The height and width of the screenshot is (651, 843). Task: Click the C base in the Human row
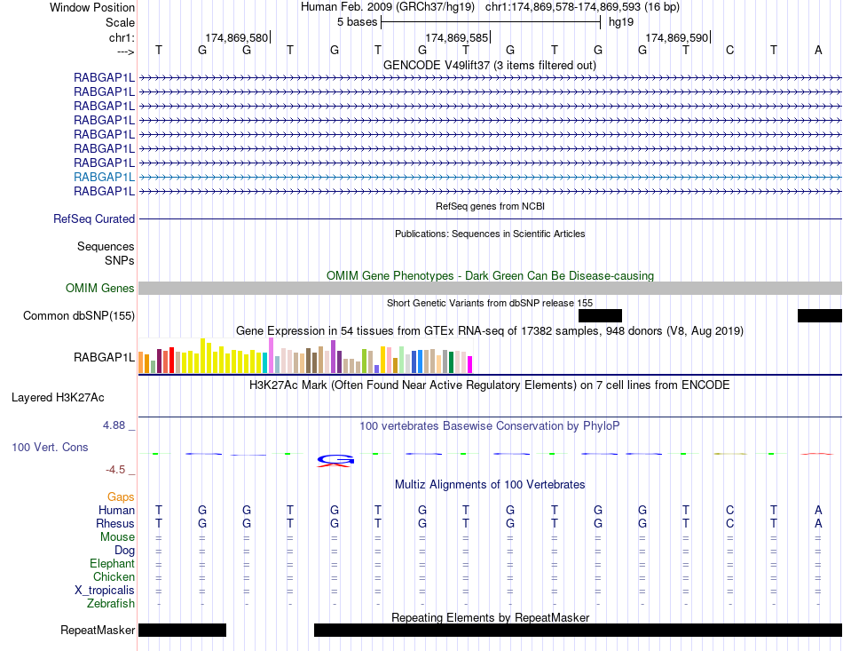click(x=729, y=510)
